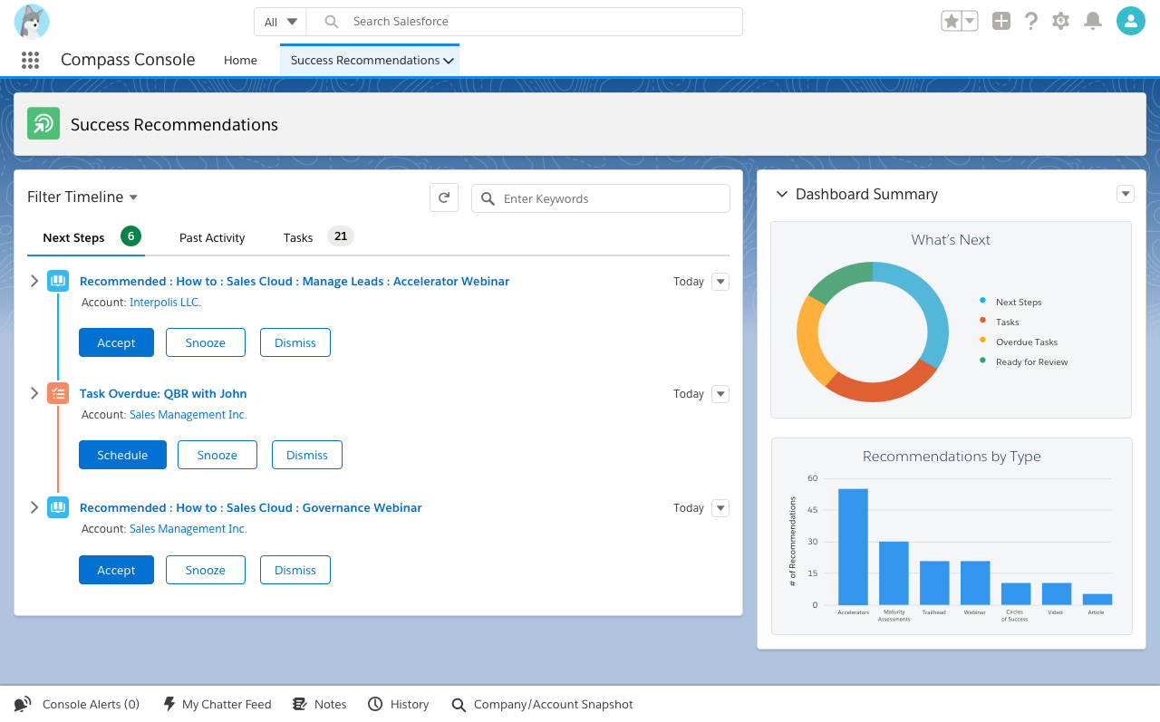
Task: Click the Tasks legend color dot
Action: tap(982, 321)
